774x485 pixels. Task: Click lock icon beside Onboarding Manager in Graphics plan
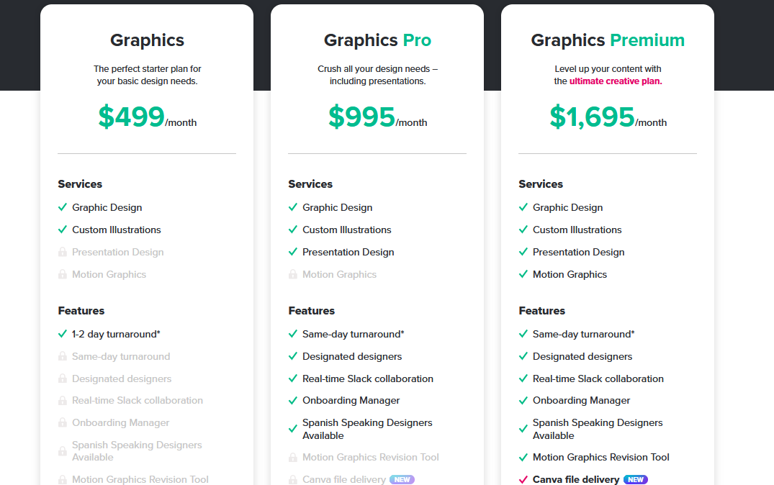[62, 423]
